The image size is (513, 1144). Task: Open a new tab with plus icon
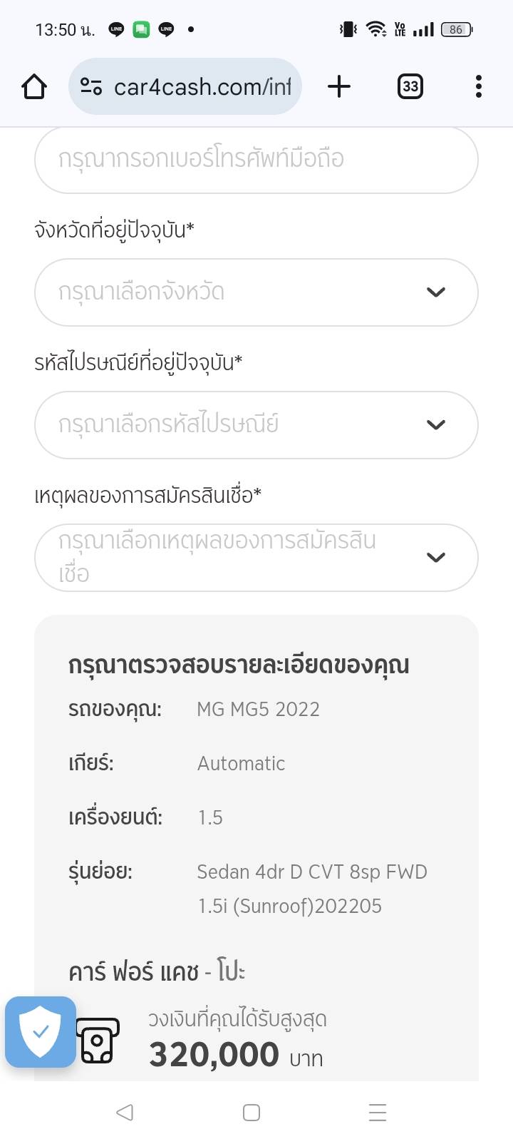[339, 87]
